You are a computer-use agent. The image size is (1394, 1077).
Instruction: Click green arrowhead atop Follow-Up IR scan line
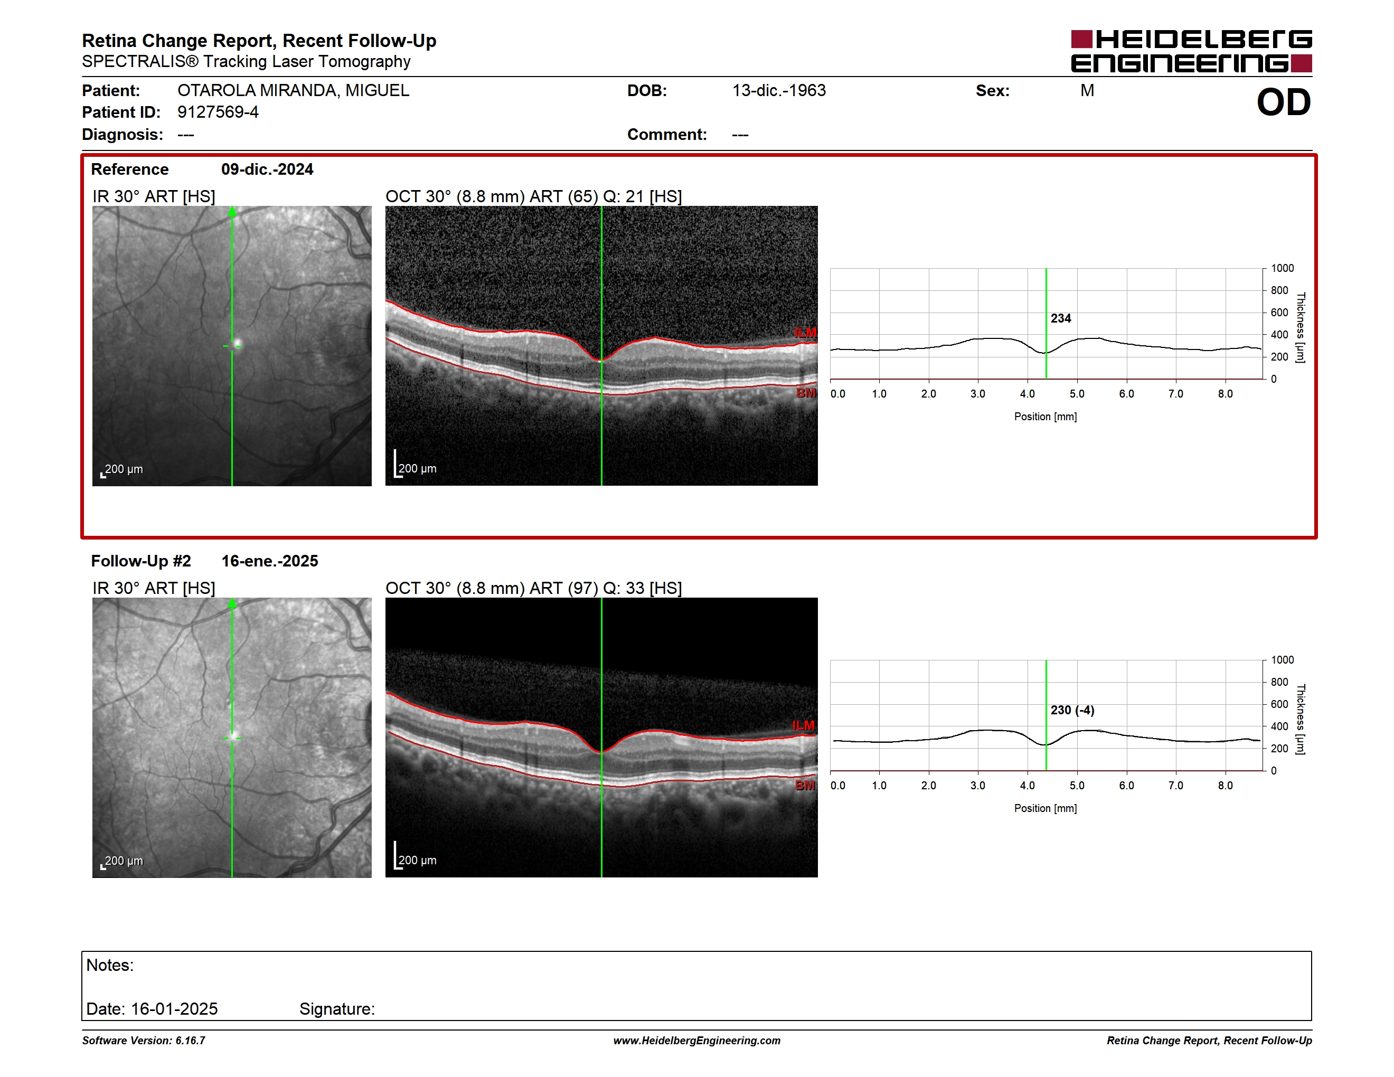232,603
